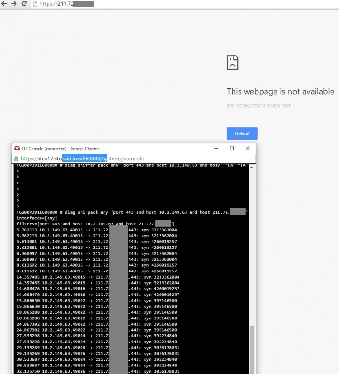Focus the main browser address bar
The height and width of the screenshot is (374, 339).
coord(185,4)
